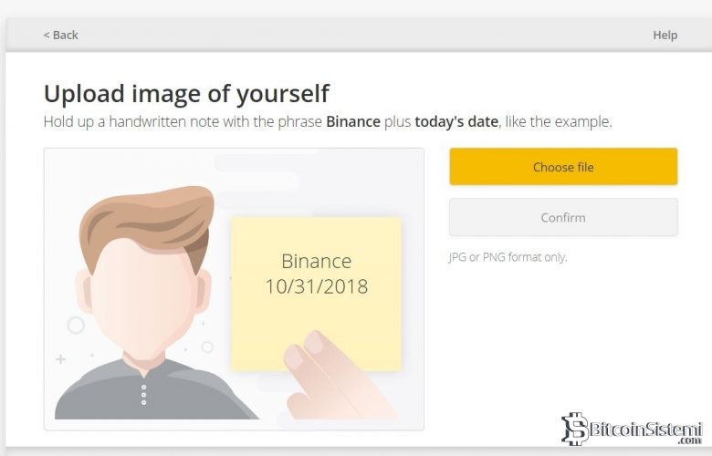Image resolution: width=712 pixels, height=456 pixels.
Task: Click the large circle decoration left of avatar
Action: [x=76, y=325]
